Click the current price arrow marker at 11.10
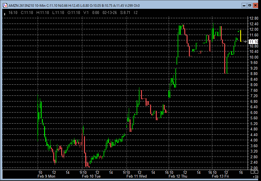This screenshot has width=261, height=181. click(x=246, y=42)
